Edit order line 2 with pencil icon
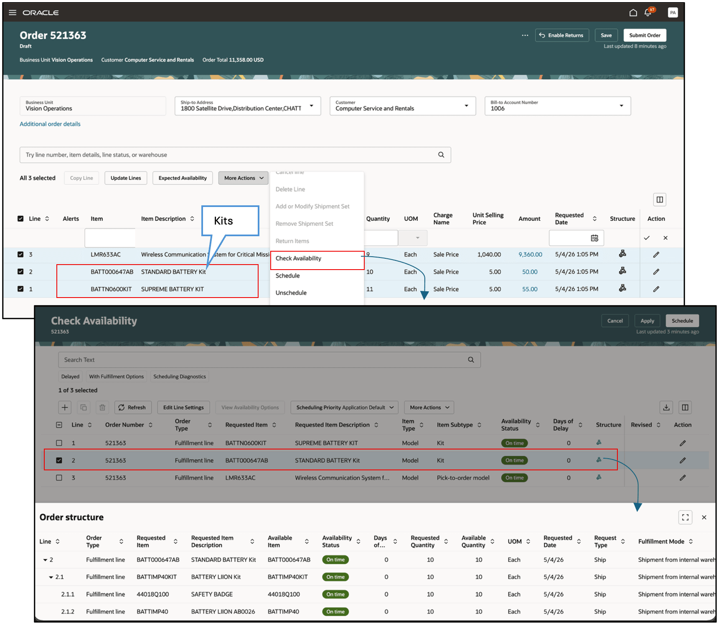Screen dimensions: 721x626 click(656, 272)
